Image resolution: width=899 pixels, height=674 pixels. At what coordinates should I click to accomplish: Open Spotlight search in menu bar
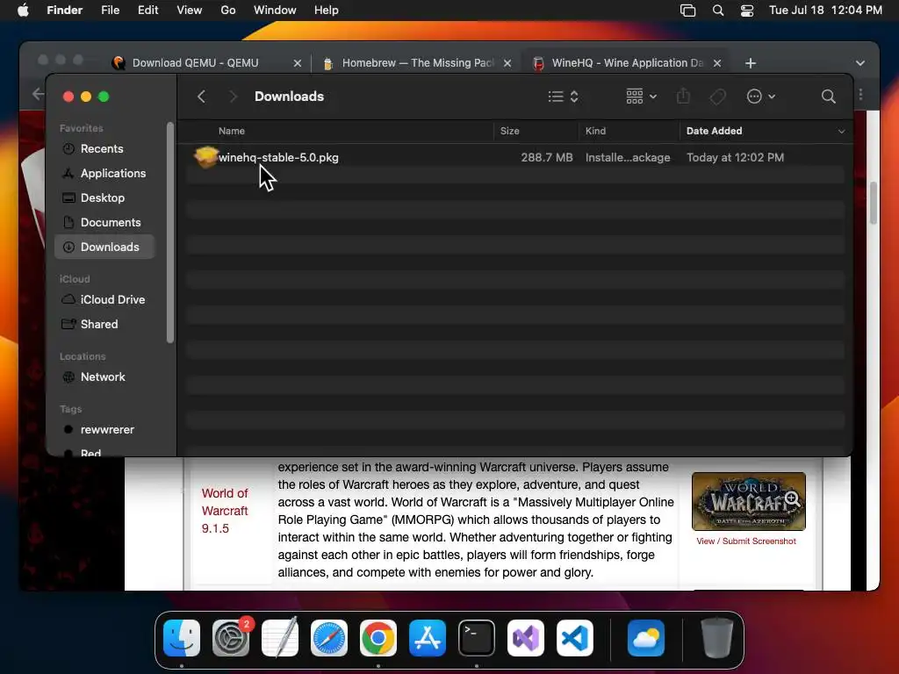718,11
